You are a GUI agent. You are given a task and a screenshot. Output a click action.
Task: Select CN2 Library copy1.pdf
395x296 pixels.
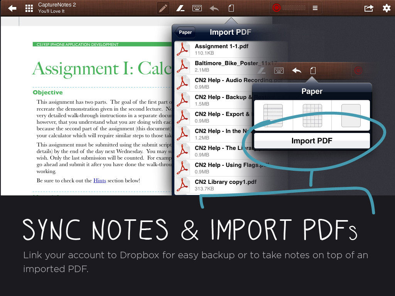[x=231, y=185]
